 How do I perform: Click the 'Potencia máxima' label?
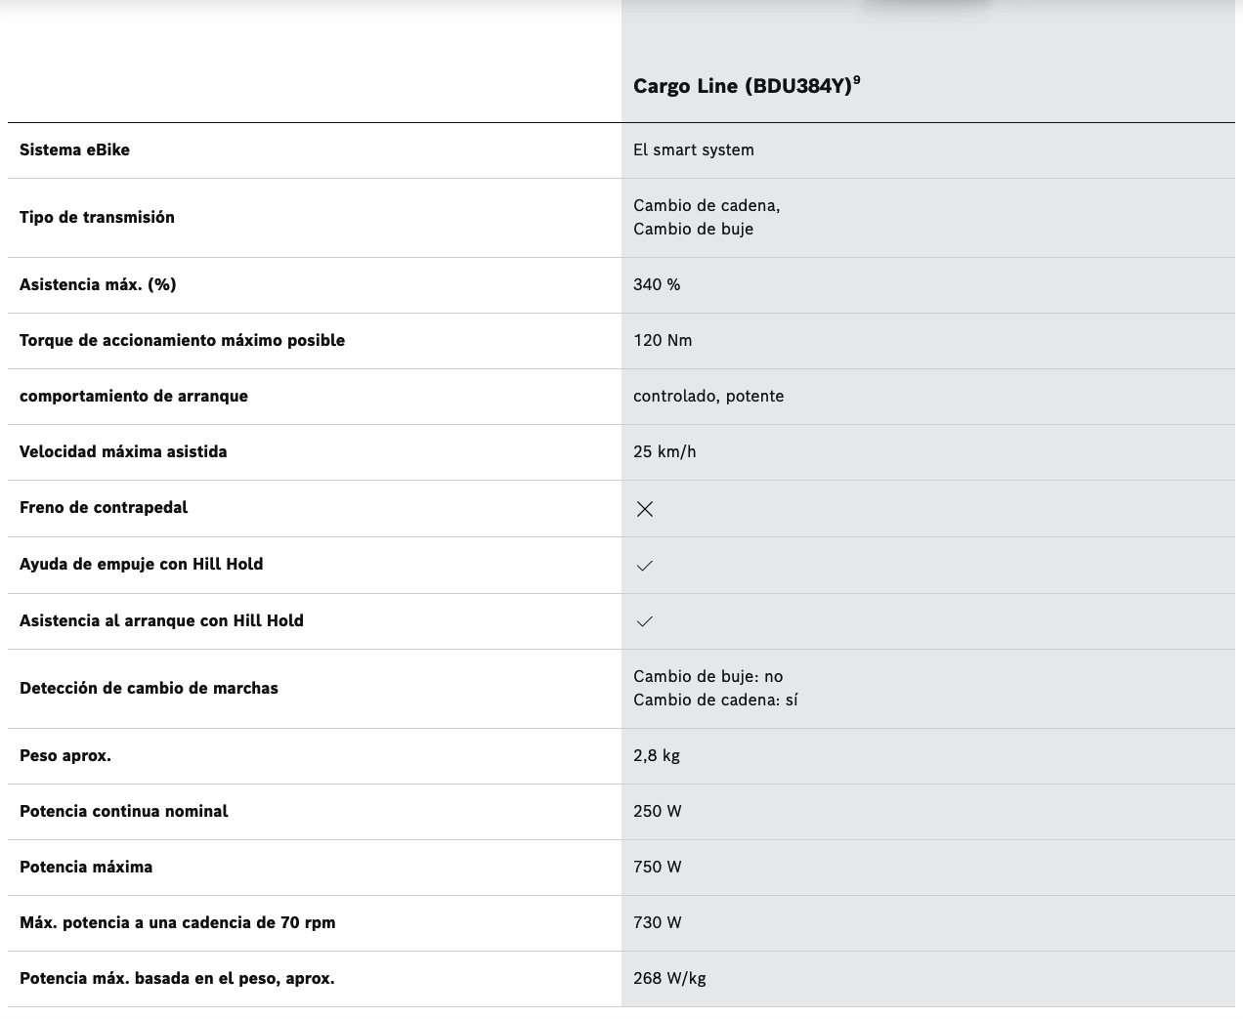click(86, 867)
